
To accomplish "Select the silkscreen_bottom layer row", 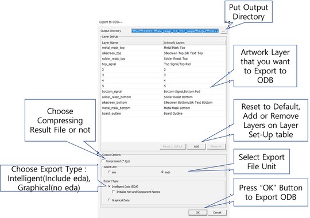I will pyautogui.click(x=163, y=103).
